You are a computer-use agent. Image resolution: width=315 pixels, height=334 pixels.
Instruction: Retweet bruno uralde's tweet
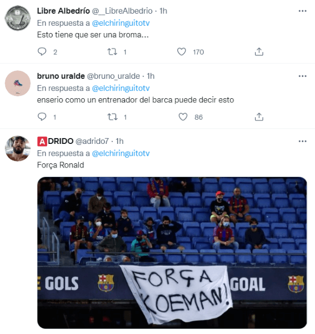[112, 117]
